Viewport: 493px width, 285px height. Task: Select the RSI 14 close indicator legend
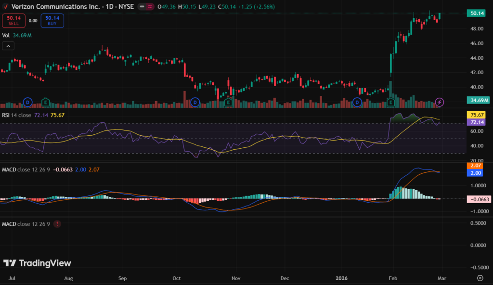(16, 115)
